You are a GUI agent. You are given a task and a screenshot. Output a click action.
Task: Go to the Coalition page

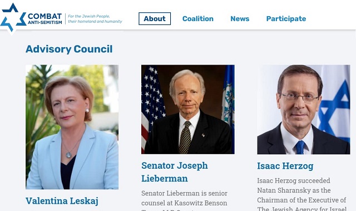tap(198, 18)
